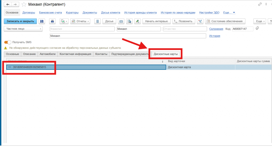Click the save (floppy disk) icon
Screen dimensions: 272x147
[42, 21]
